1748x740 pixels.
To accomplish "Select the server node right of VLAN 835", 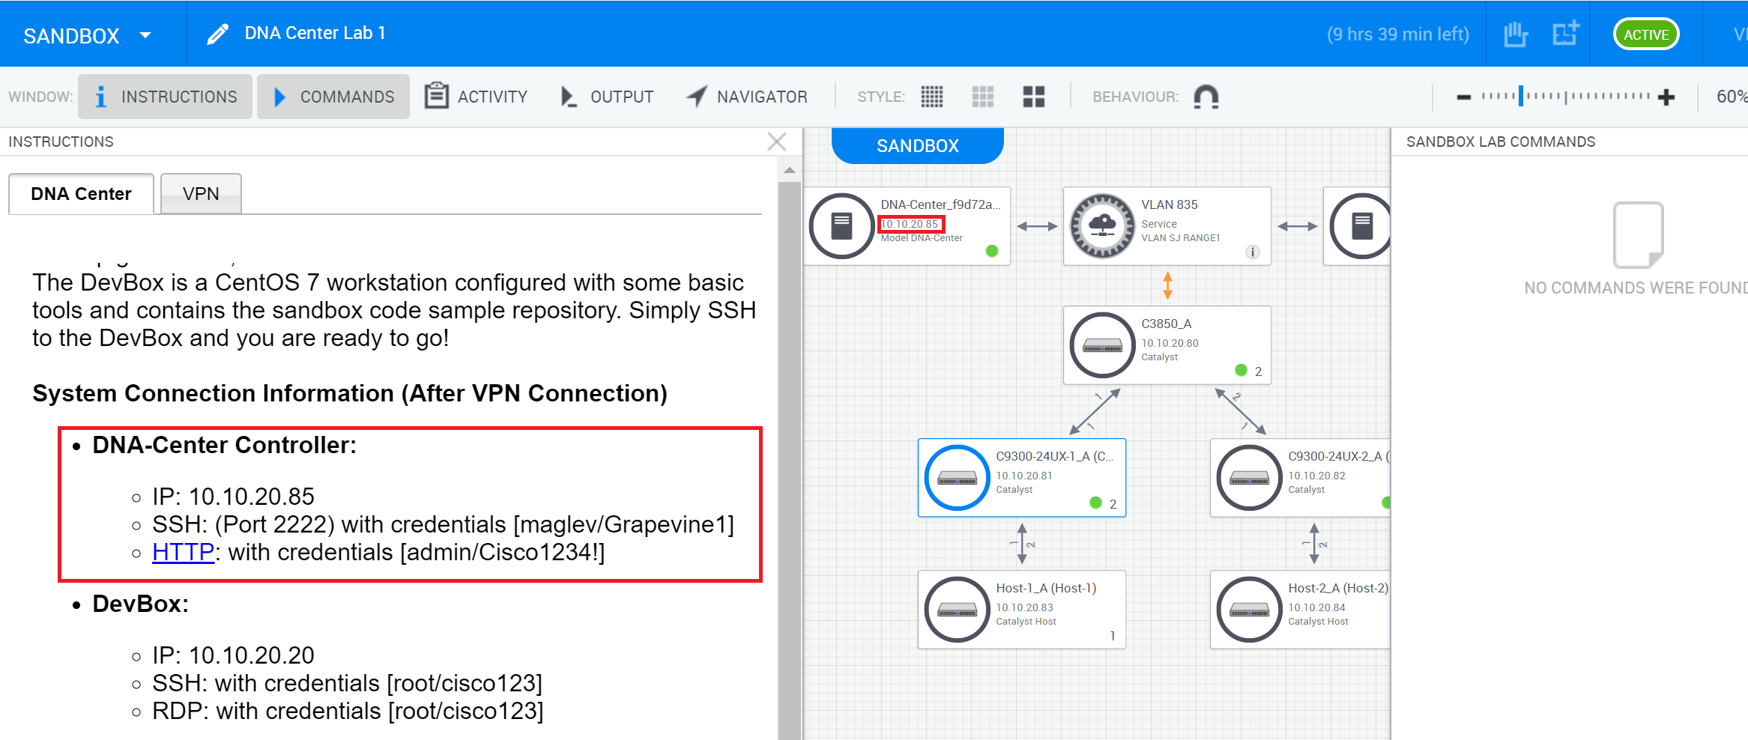I will 1360,226.
